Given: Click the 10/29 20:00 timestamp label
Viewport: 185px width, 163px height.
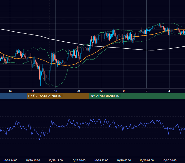Looking at the screenshot, I should pyautogui.click(x=78, y=160).
